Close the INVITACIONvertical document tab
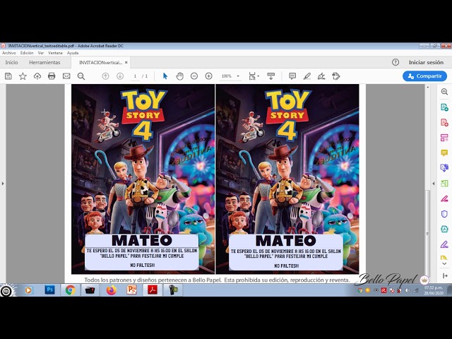 (126, 62)
